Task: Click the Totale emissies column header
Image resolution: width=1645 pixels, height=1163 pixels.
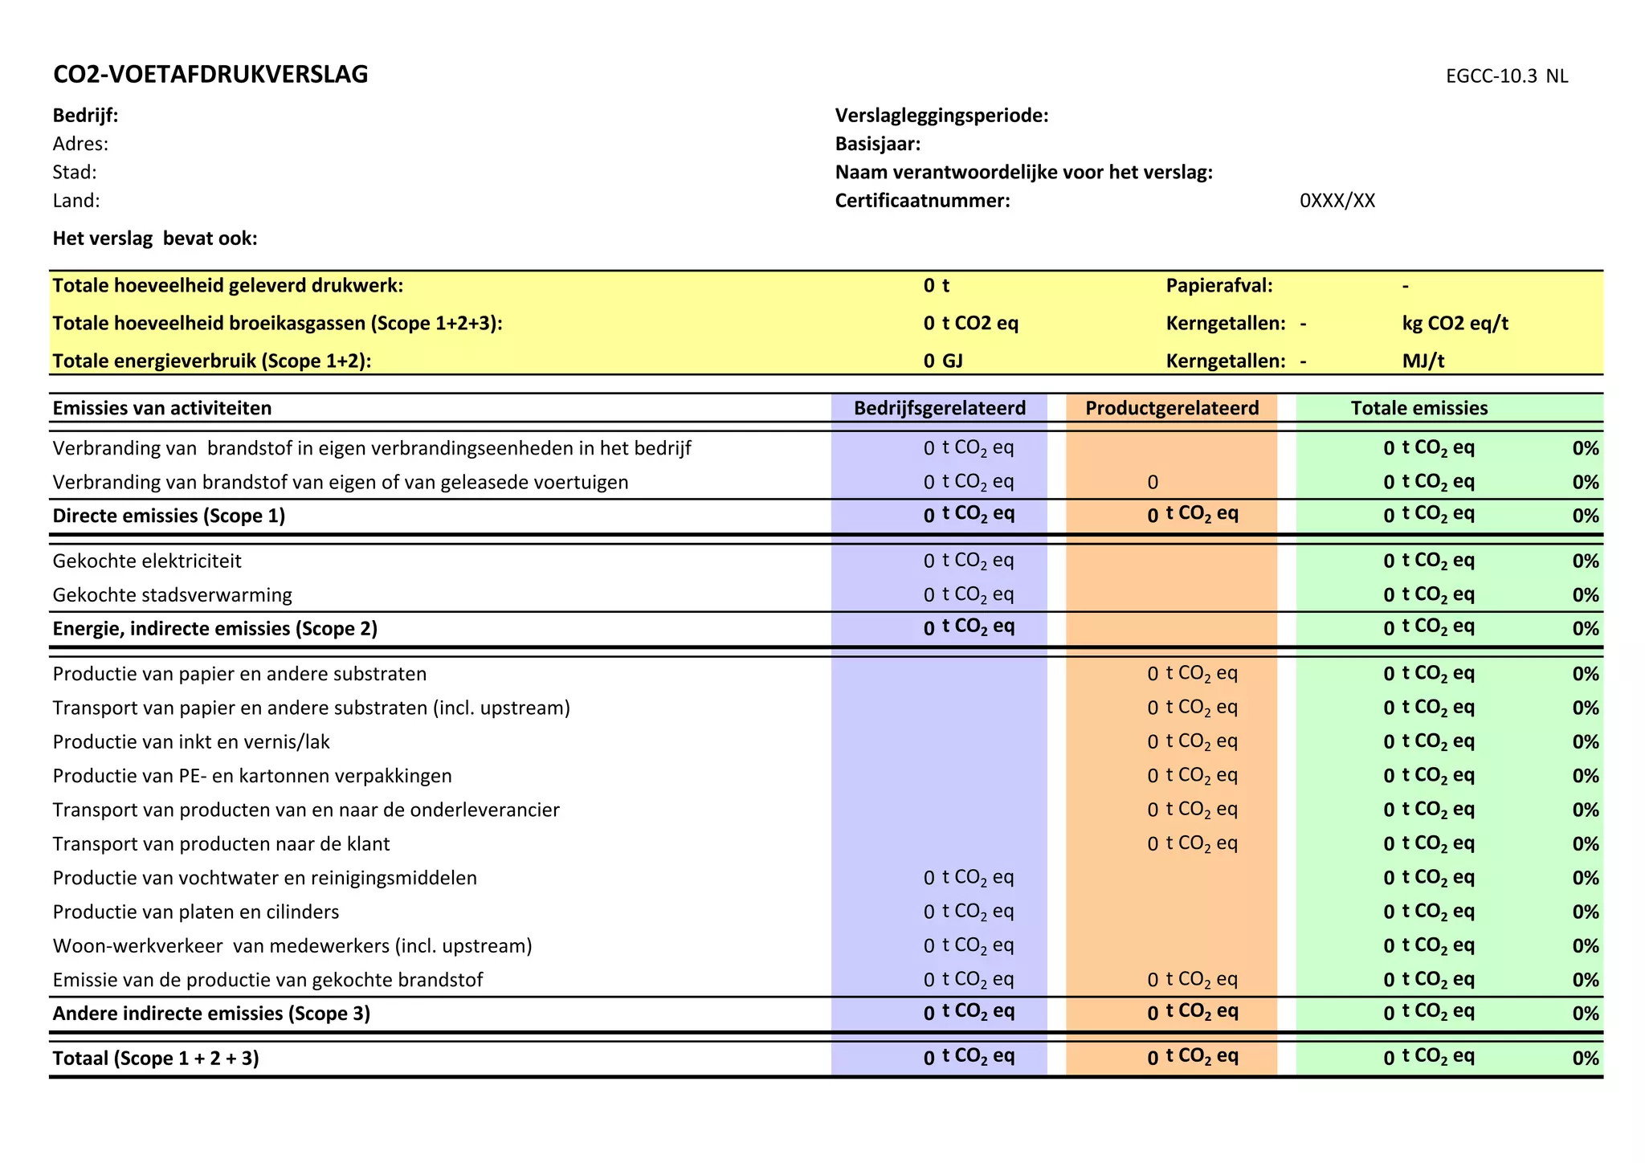Action: coord(1418,408)
